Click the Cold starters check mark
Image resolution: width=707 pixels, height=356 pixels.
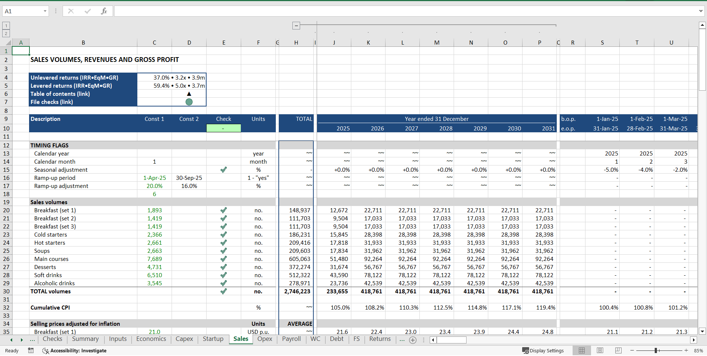point(224,235)
